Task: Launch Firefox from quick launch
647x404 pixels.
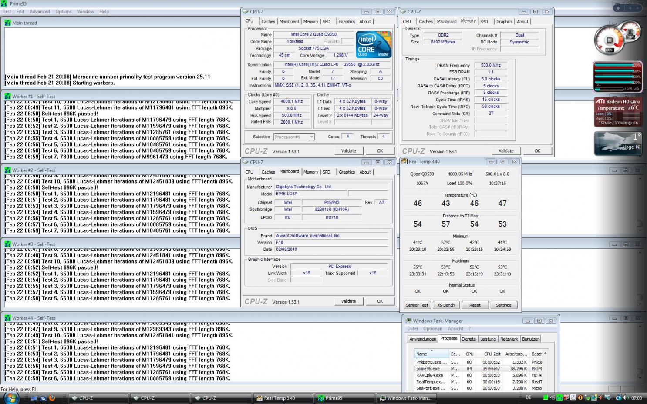Action: [x=52, y=398]
